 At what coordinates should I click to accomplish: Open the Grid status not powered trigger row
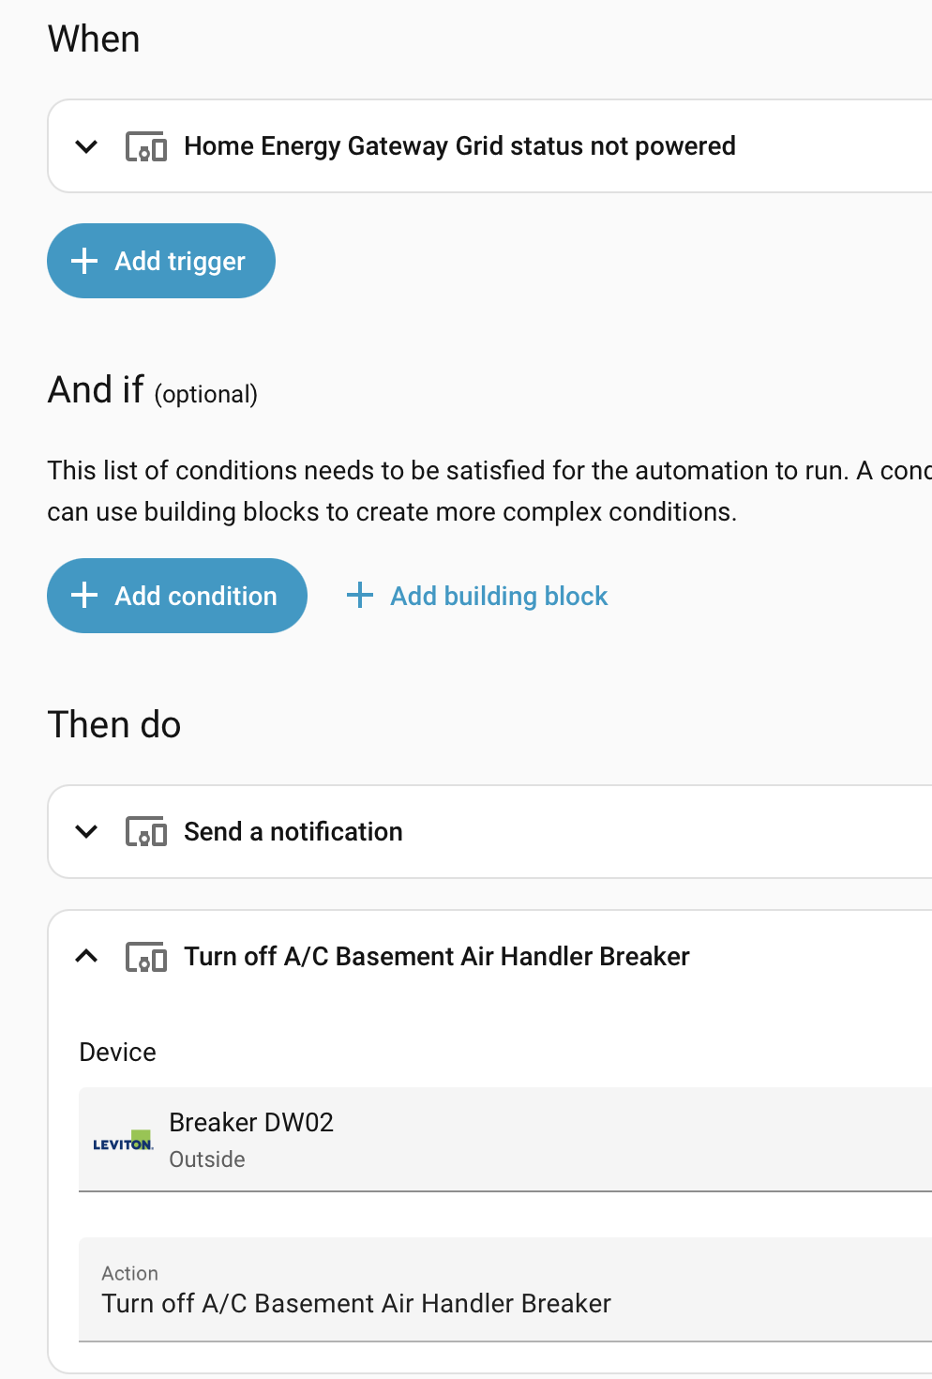(459, 146)
